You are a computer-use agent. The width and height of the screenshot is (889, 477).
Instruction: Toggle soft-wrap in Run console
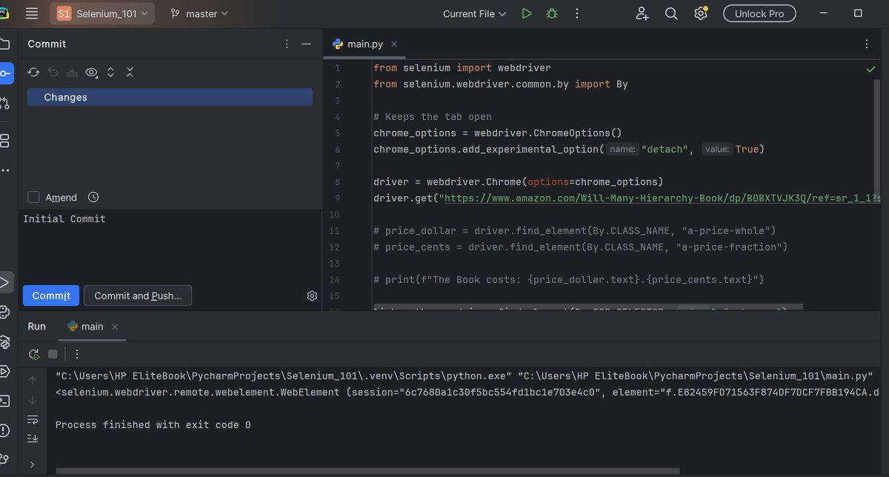[x=32, y=419]
